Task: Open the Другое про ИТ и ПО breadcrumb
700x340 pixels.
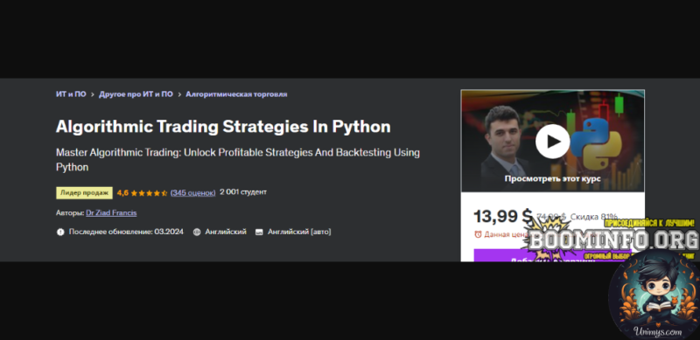Action: tap(136, 94)
